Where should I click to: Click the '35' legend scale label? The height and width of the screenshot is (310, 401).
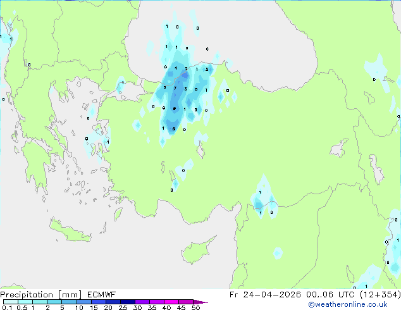(152, 307)
